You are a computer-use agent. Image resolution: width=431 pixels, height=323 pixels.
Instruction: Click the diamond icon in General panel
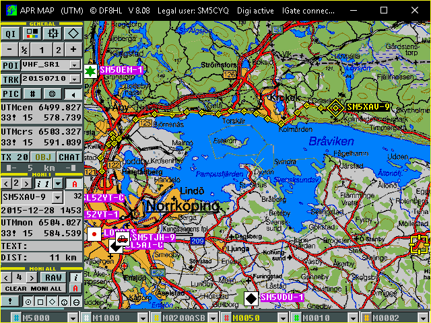pos(73,34)
